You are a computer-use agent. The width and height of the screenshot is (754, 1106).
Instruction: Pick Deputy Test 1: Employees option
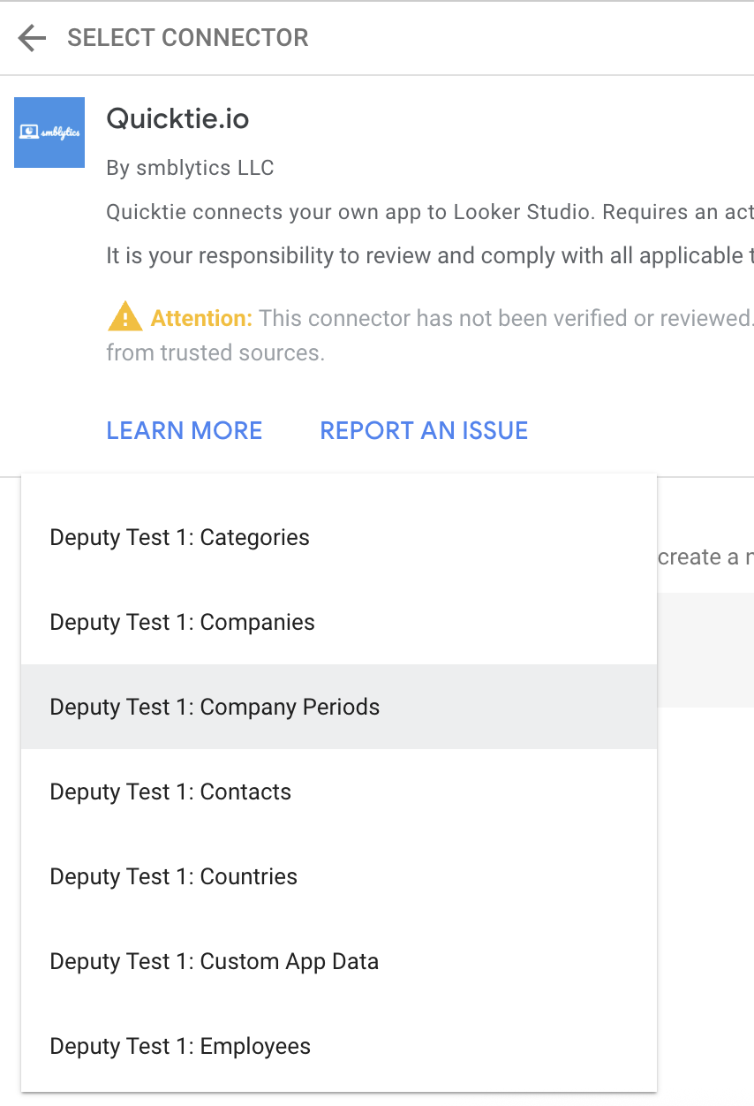pyautogui.click(x=339, y=1046)
